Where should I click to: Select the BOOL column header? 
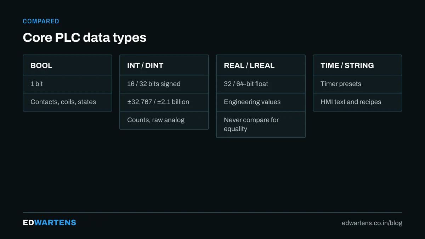(x=67, y=65)
